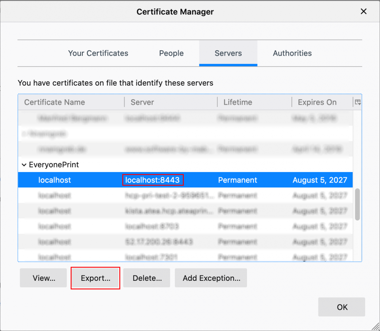Switch to the Authorities tab
The image size is (380, 331).
(292, 53)
